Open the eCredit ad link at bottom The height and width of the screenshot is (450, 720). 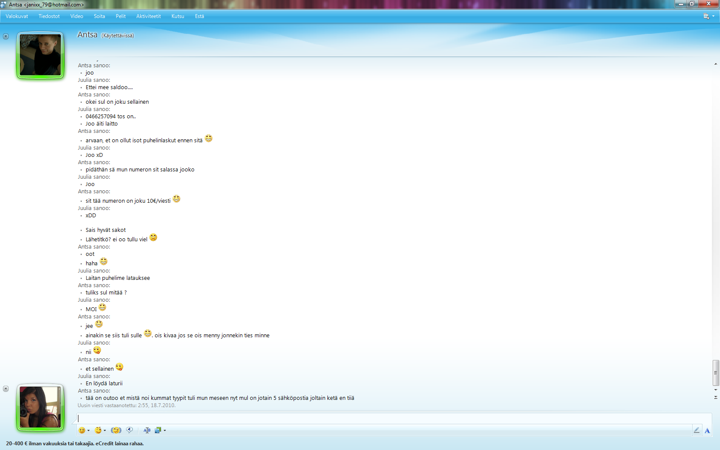(x=75, y=444)
